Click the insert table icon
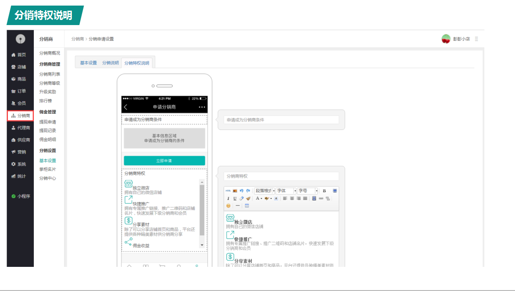The image size is (515, 291). point(247,206)
